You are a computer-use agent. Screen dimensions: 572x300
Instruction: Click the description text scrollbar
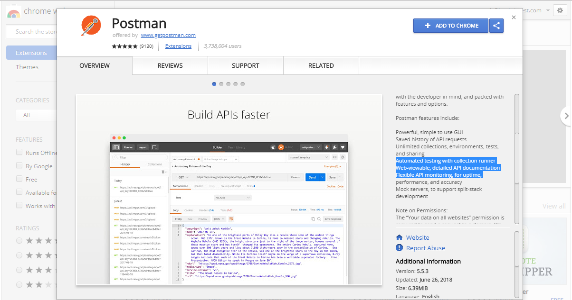[x=517, y=158]
